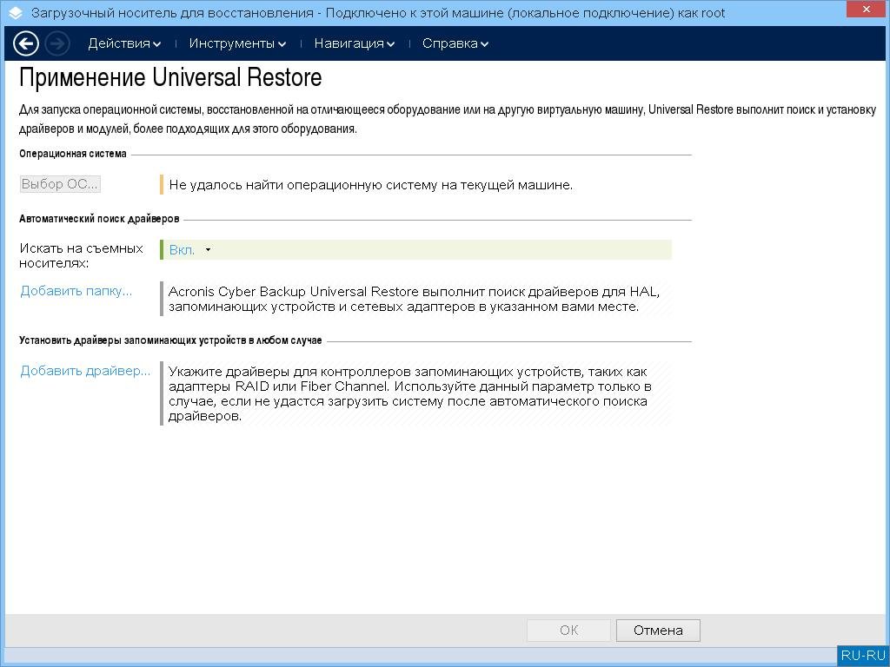Click the Автоматический поиск драйверов section label
This screenshot has width=890, height=667.
[x=99, y=219]
